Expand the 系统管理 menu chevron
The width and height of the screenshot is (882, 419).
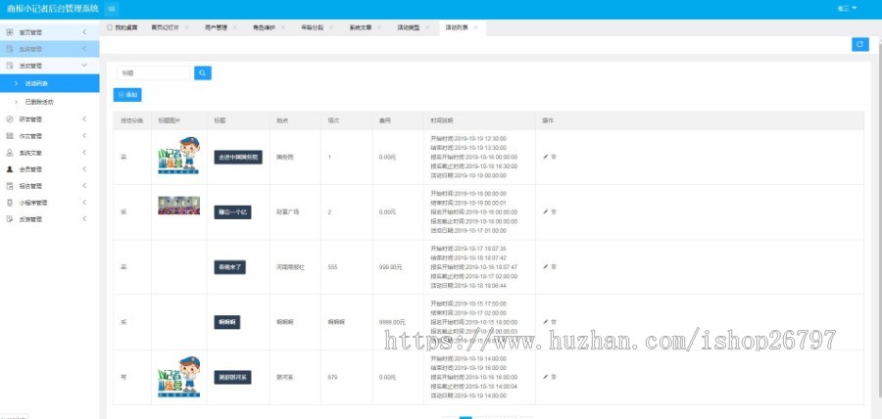[84, 49]
